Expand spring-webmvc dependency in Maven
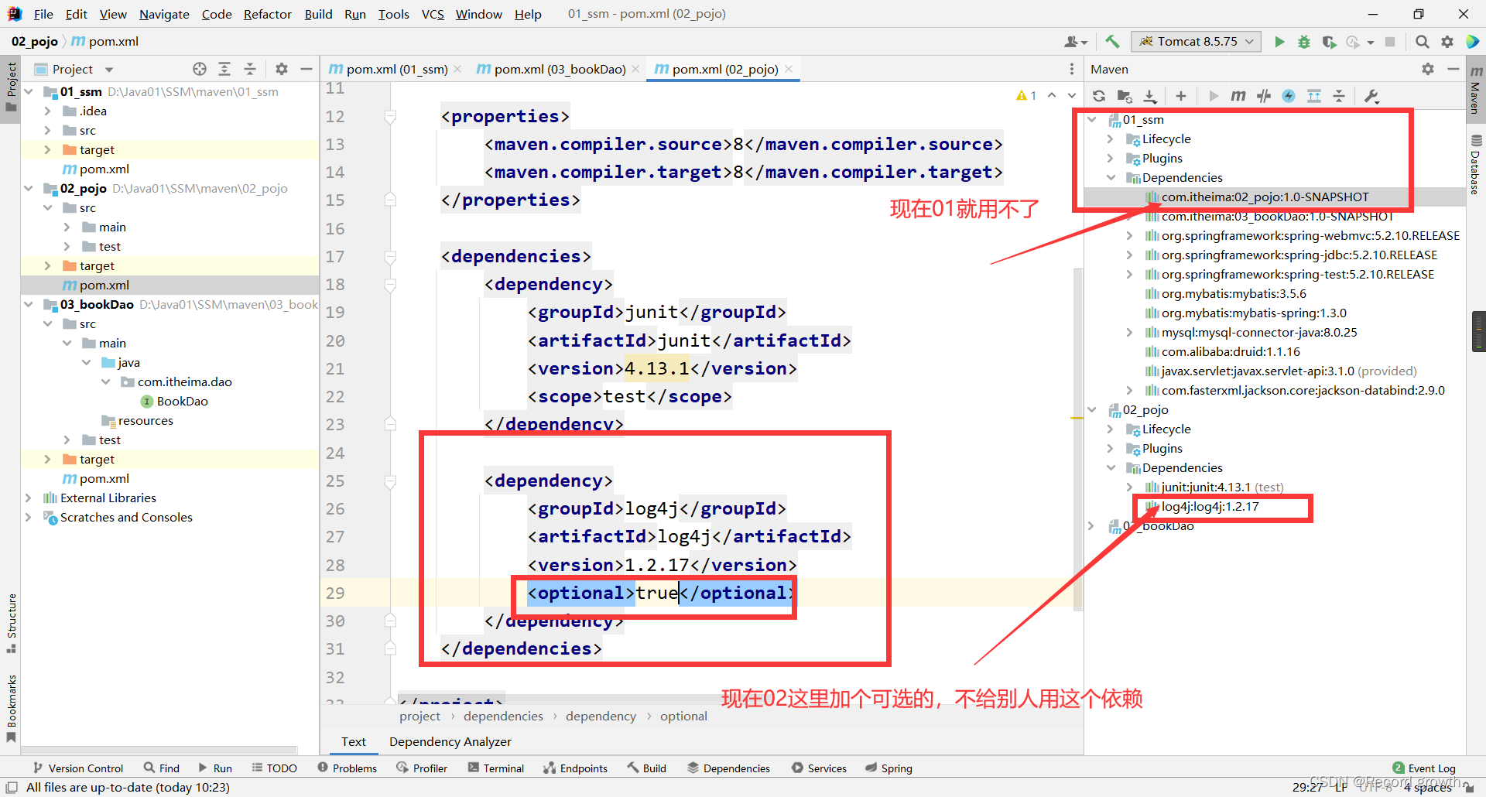 click(x=1129, y=235)
